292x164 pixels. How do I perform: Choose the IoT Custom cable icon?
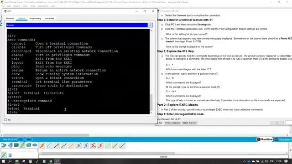point(115,146)
